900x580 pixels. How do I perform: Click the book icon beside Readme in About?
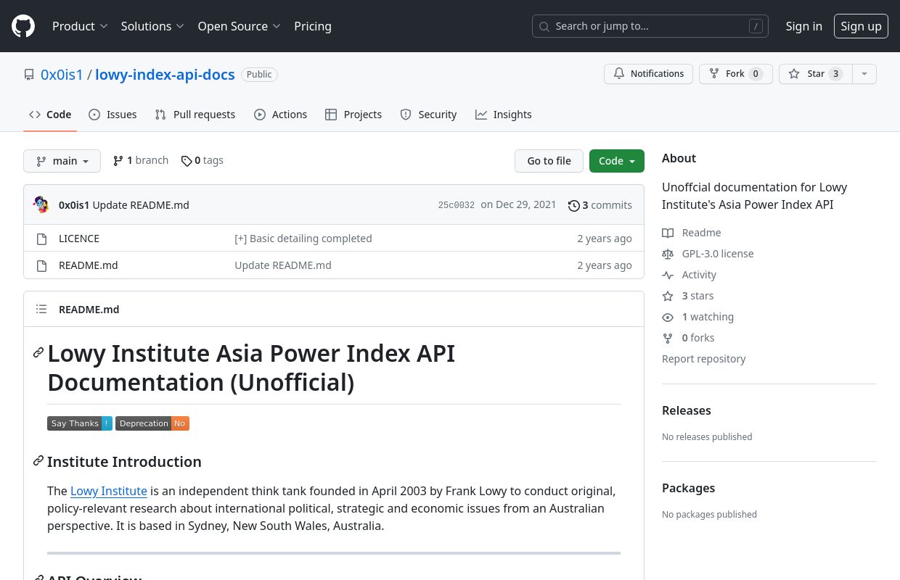(x=668, y=233)
